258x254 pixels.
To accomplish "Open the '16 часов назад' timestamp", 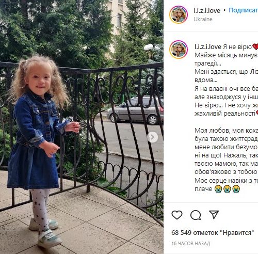I will click(x=191, y=244).
